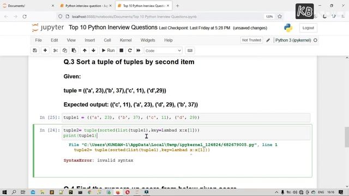Image resolution: width=349 pixels, height=196 pixels.
Task: Click the SyntaxError: invalid syntax message
Action: coord(98,161)
